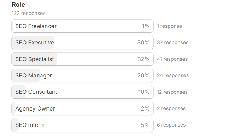Screen dimensions: 227x139
Task: Click the 24 responses label
Action: (173, 75)
